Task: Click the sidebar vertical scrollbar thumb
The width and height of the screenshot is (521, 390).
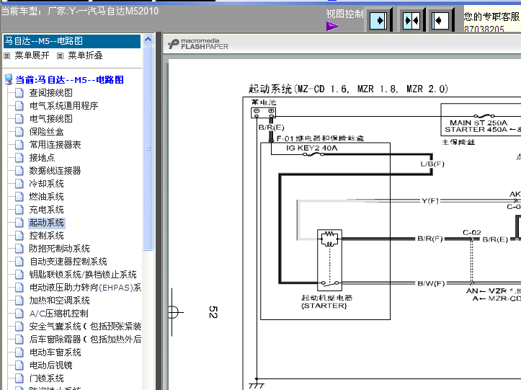Action: pyautogui.click(x=148, y=148)
